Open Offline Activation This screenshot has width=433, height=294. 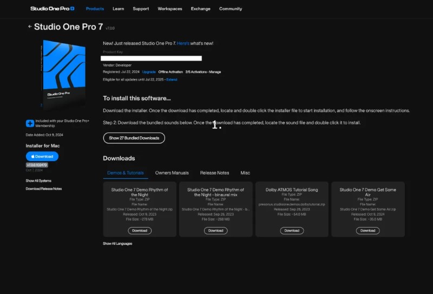pyautogui.click(x=170, y=72)
